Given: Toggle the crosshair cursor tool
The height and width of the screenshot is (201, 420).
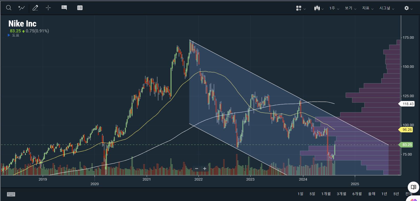Looking at the screenshot, I should tap(48, 8).
